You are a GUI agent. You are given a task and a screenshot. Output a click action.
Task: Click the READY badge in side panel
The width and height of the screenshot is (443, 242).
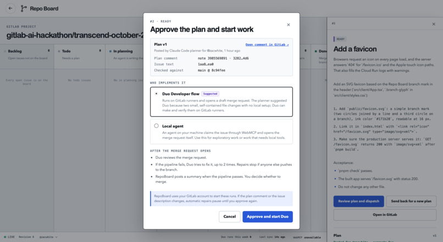tap(340, 39)
